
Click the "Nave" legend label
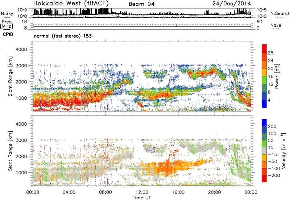(x=276, y=25)
